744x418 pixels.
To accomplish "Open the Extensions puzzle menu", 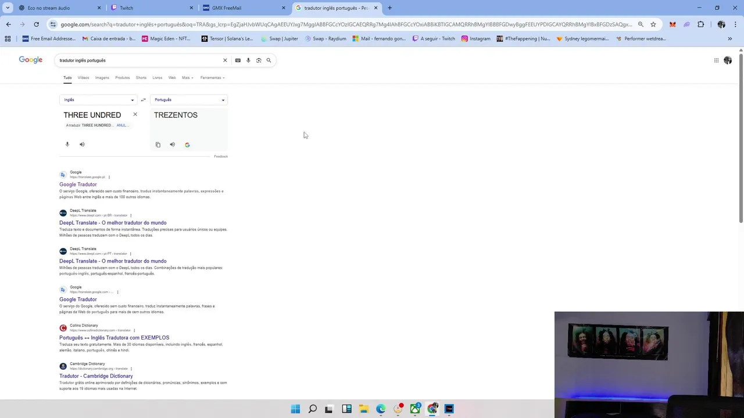I will (x=700, y=24).
